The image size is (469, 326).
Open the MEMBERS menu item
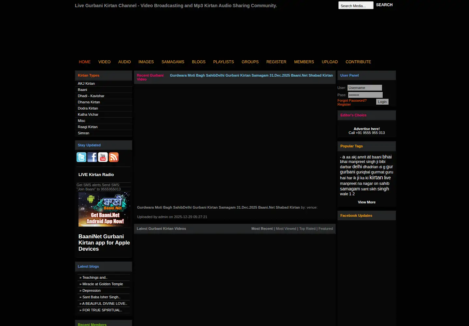304,62
